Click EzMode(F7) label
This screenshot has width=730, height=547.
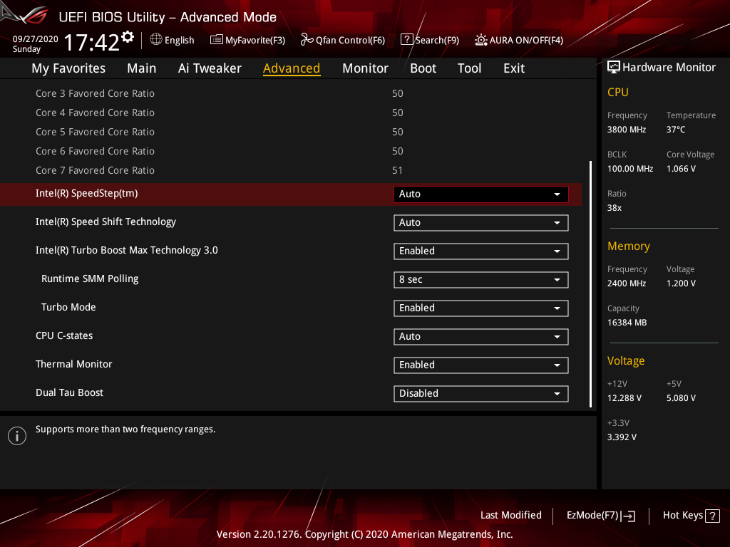click(592, 516)
